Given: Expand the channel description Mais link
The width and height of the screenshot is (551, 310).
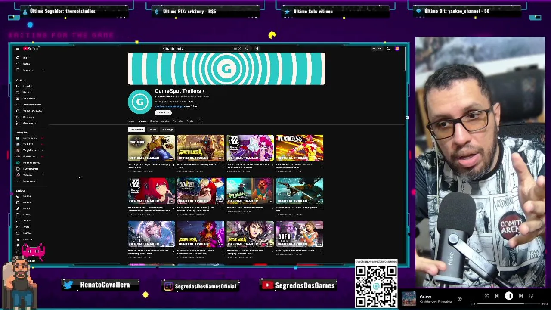Looking at the screenshot, I should pos(191,102).
